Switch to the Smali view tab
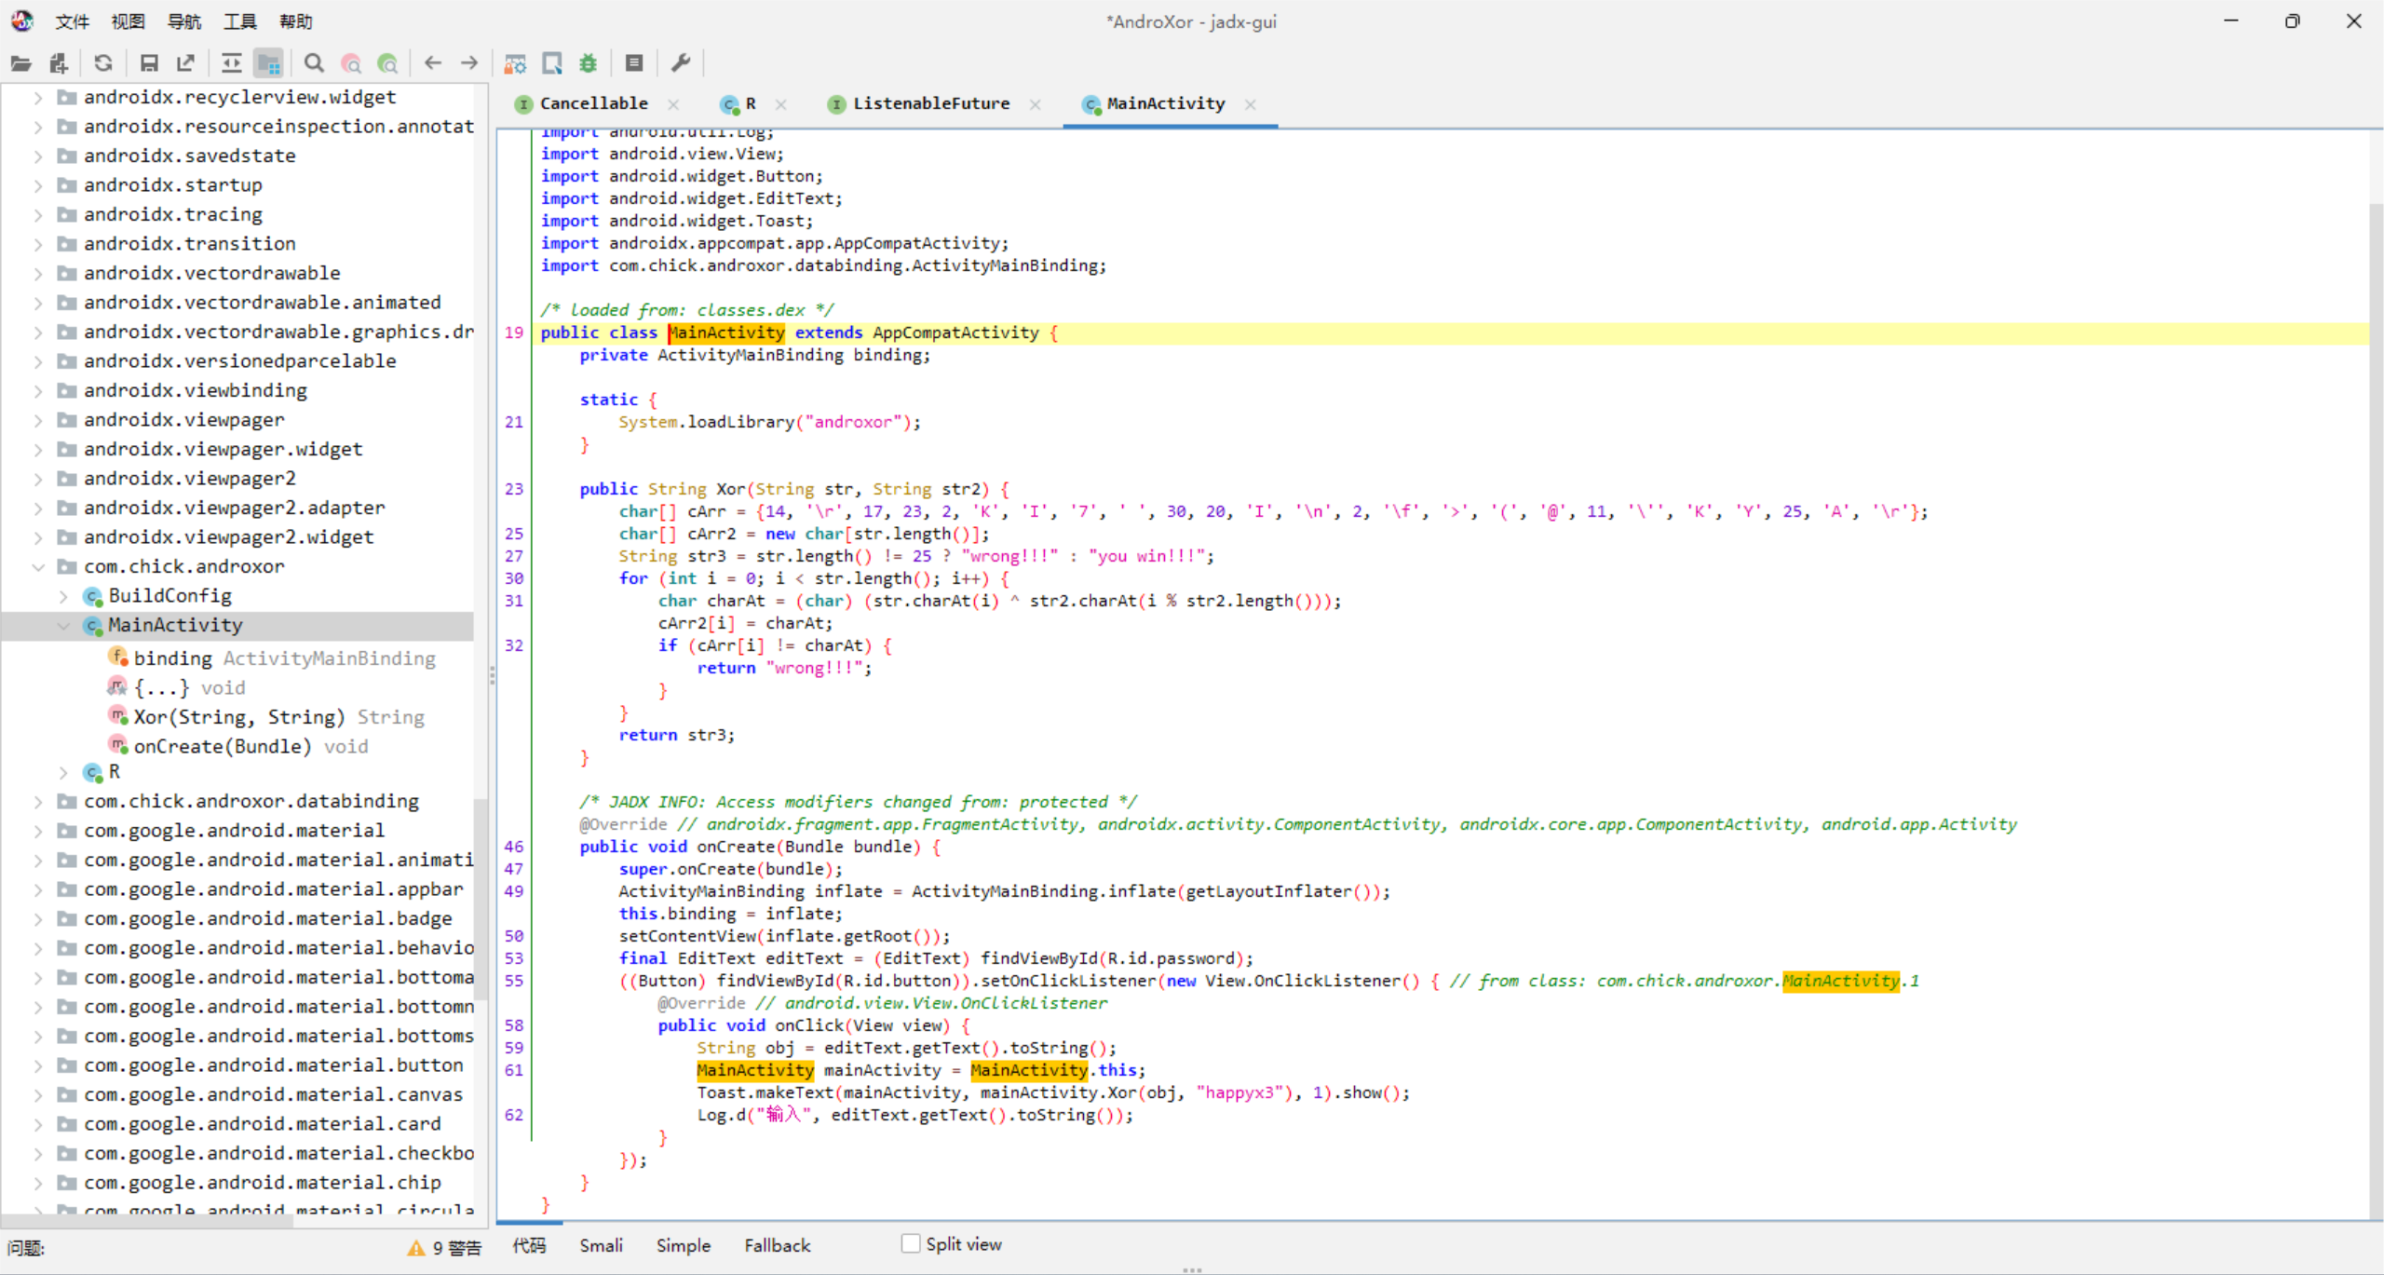This screenshot has width=2384, height=1275. tap(602, 1245)
